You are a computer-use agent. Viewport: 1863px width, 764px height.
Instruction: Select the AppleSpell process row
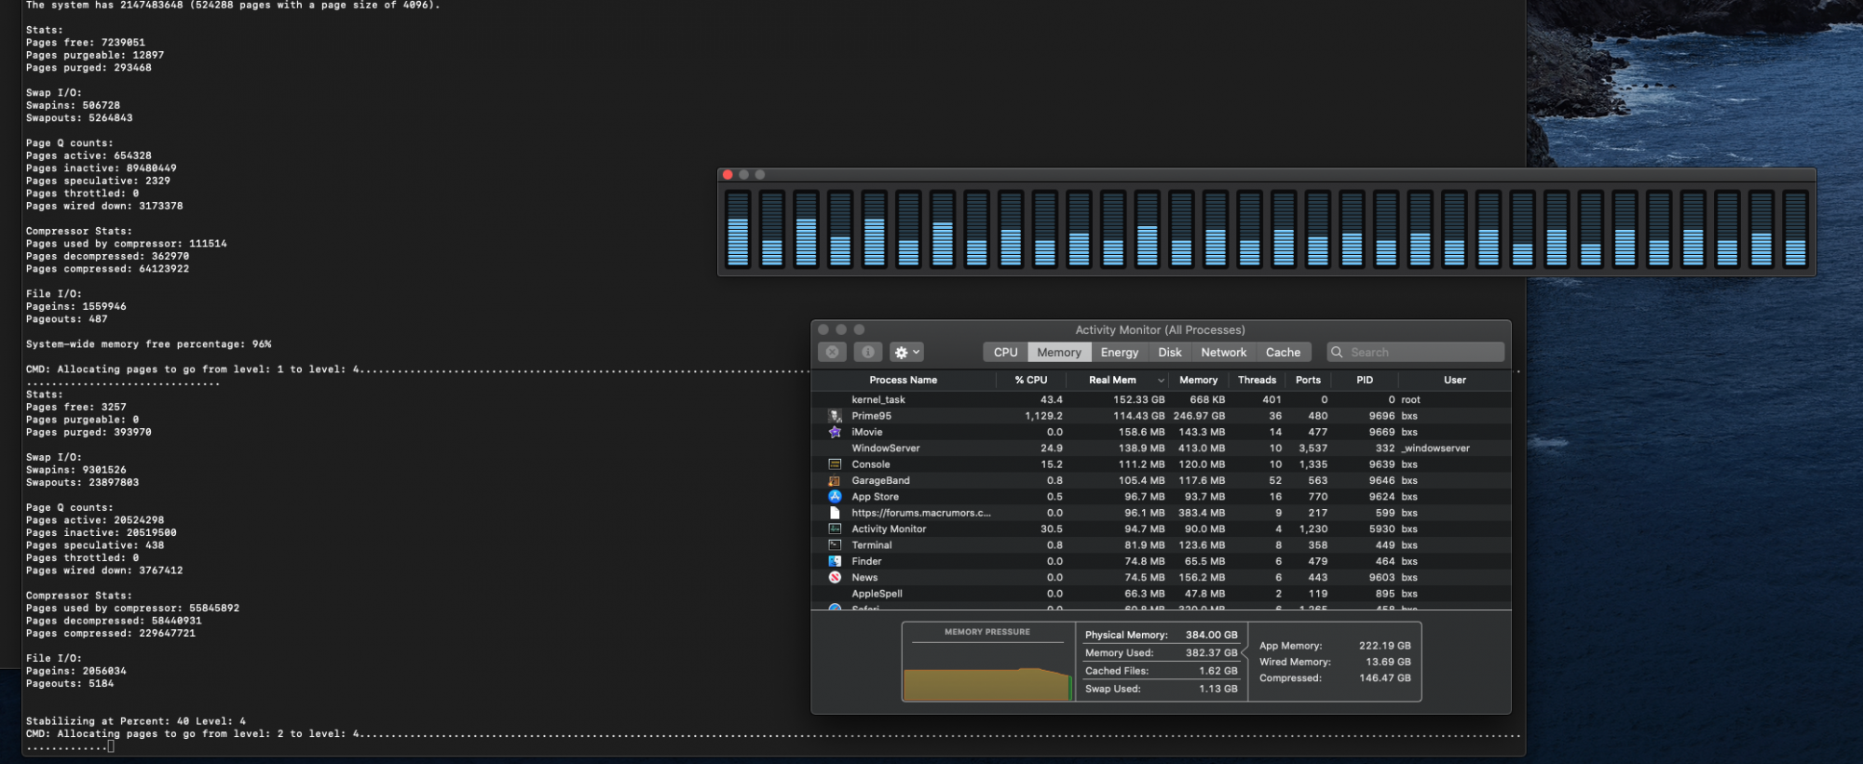(x=1161, y=594)
